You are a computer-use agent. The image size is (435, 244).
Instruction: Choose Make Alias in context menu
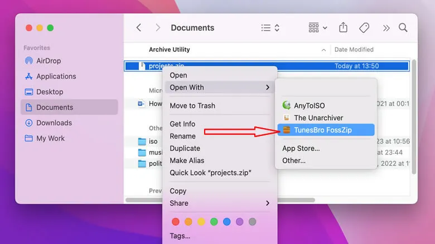(220, 160)
